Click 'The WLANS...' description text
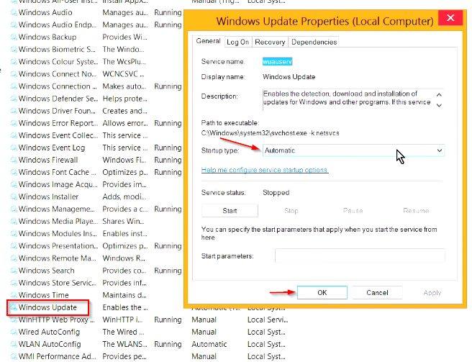Viewport: 472px width, 362px height. 124,345
